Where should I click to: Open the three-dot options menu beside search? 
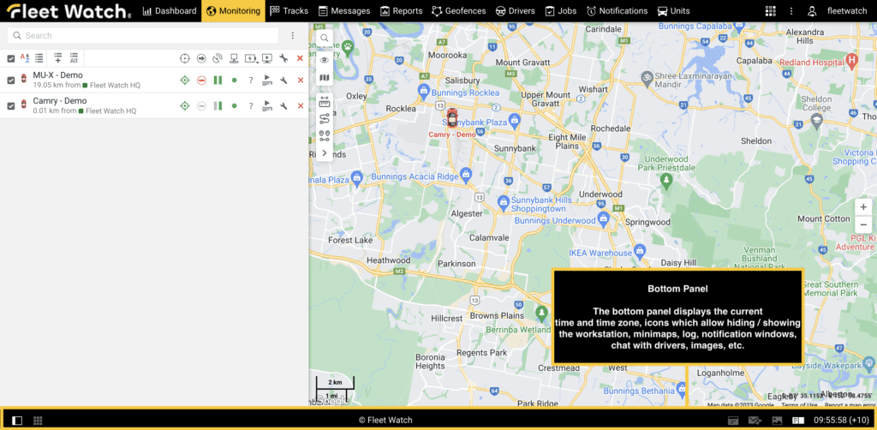293,36
